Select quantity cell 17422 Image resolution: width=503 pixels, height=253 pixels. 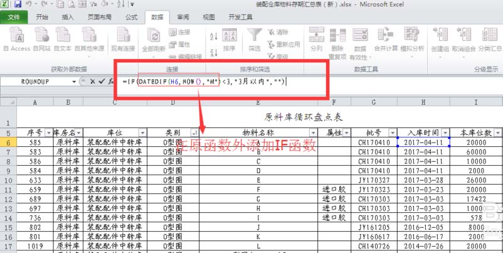tap(477, 199)
